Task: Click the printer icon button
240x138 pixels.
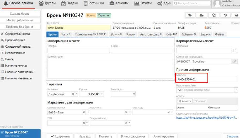Action: tap(236, 15)
